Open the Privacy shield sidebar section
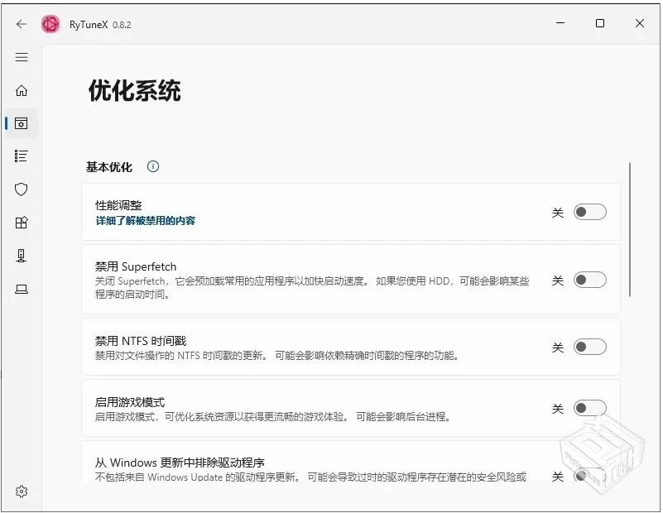Viewport: 663px width, 513px height. click(x=22, y=189)
